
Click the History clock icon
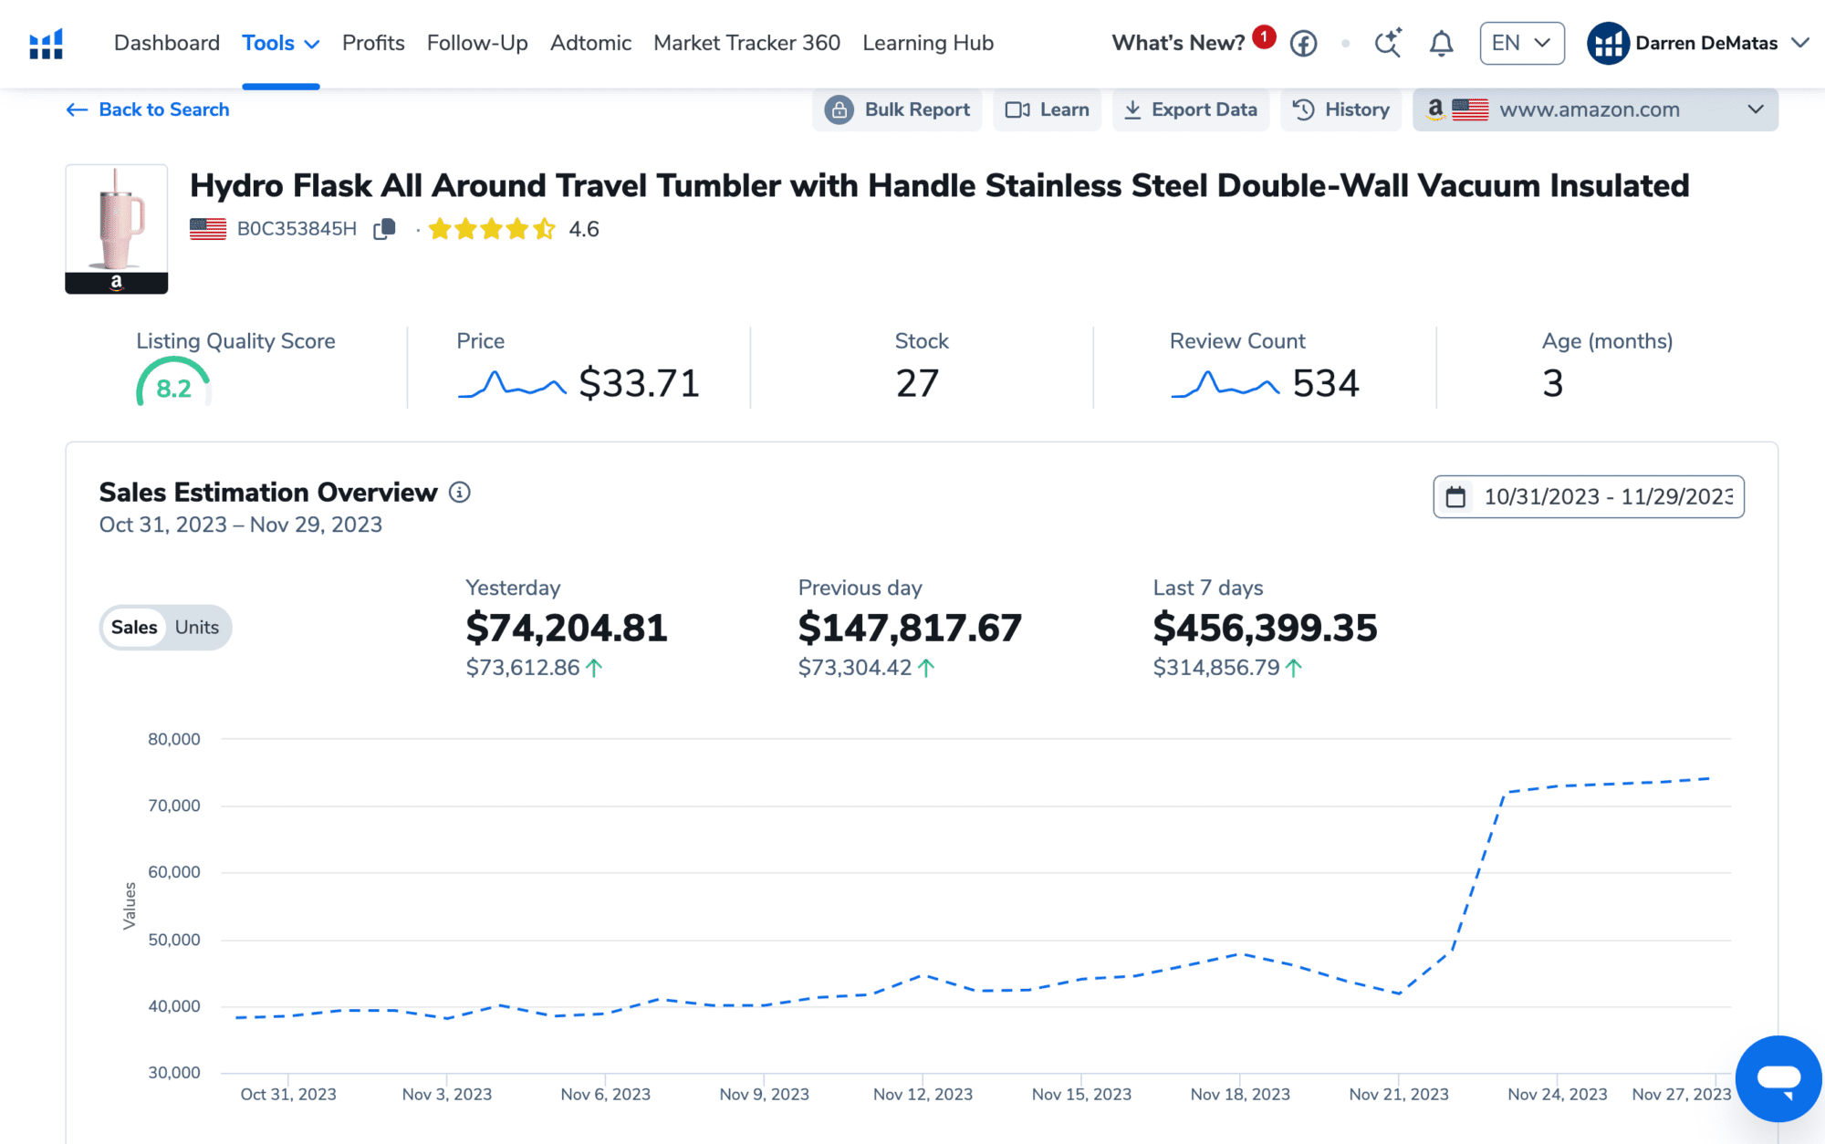click(1303, 109)
